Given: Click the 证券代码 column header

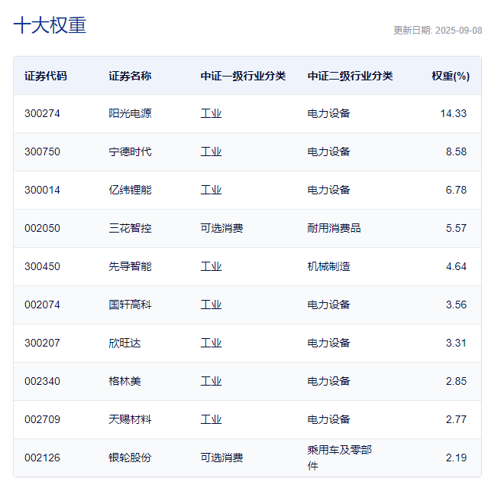Looking at the screenshot, I should pos(46,76).
